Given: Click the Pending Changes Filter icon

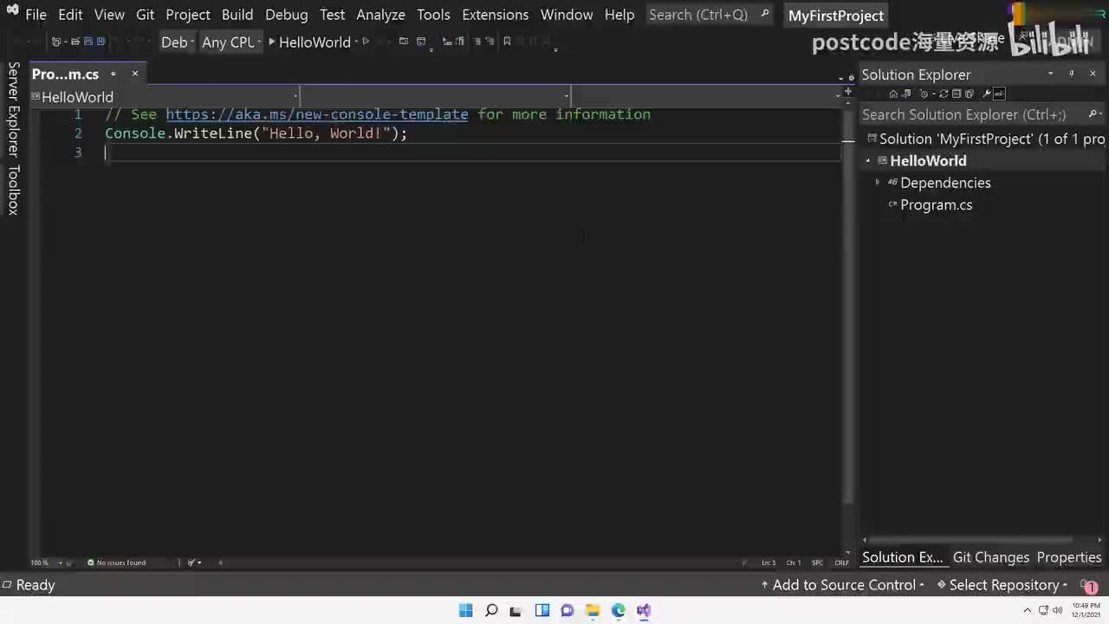Looking at the screenshot, I should 924,94.
